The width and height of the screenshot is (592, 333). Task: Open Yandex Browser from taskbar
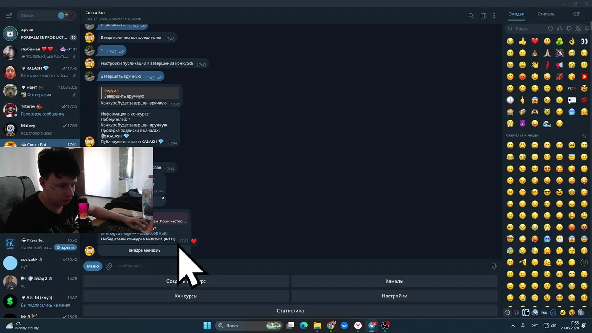[358, 326]
